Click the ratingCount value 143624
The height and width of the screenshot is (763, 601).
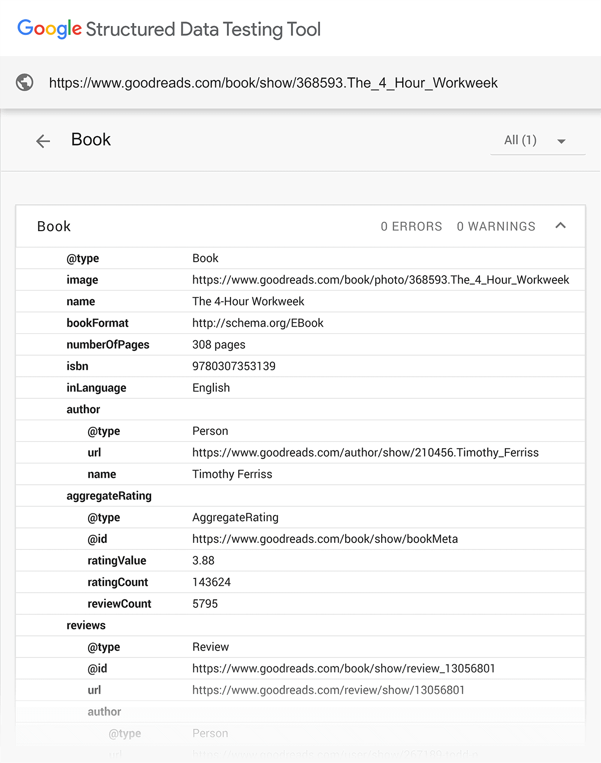[x=211, y=582]
